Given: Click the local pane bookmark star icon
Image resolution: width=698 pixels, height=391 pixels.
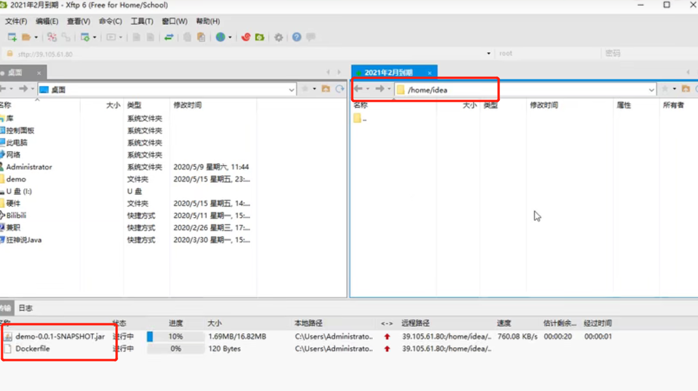Looking at the screenshot, I should tap(305, 89).
